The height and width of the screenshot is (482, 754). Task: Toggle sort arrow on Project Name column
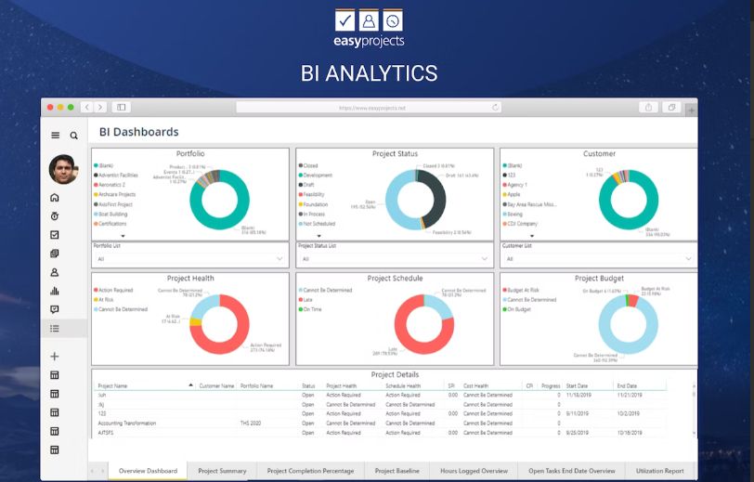pos(191,385)
